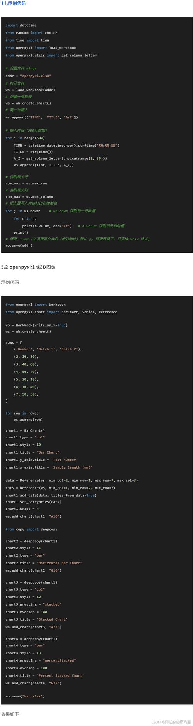Click the wb.save("bar.xlsx") code line
193x726 pixels.
(25, 696)
